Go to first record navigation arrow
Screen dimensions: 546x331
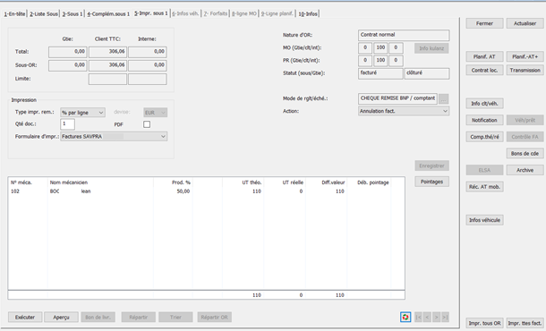(419, 317)
